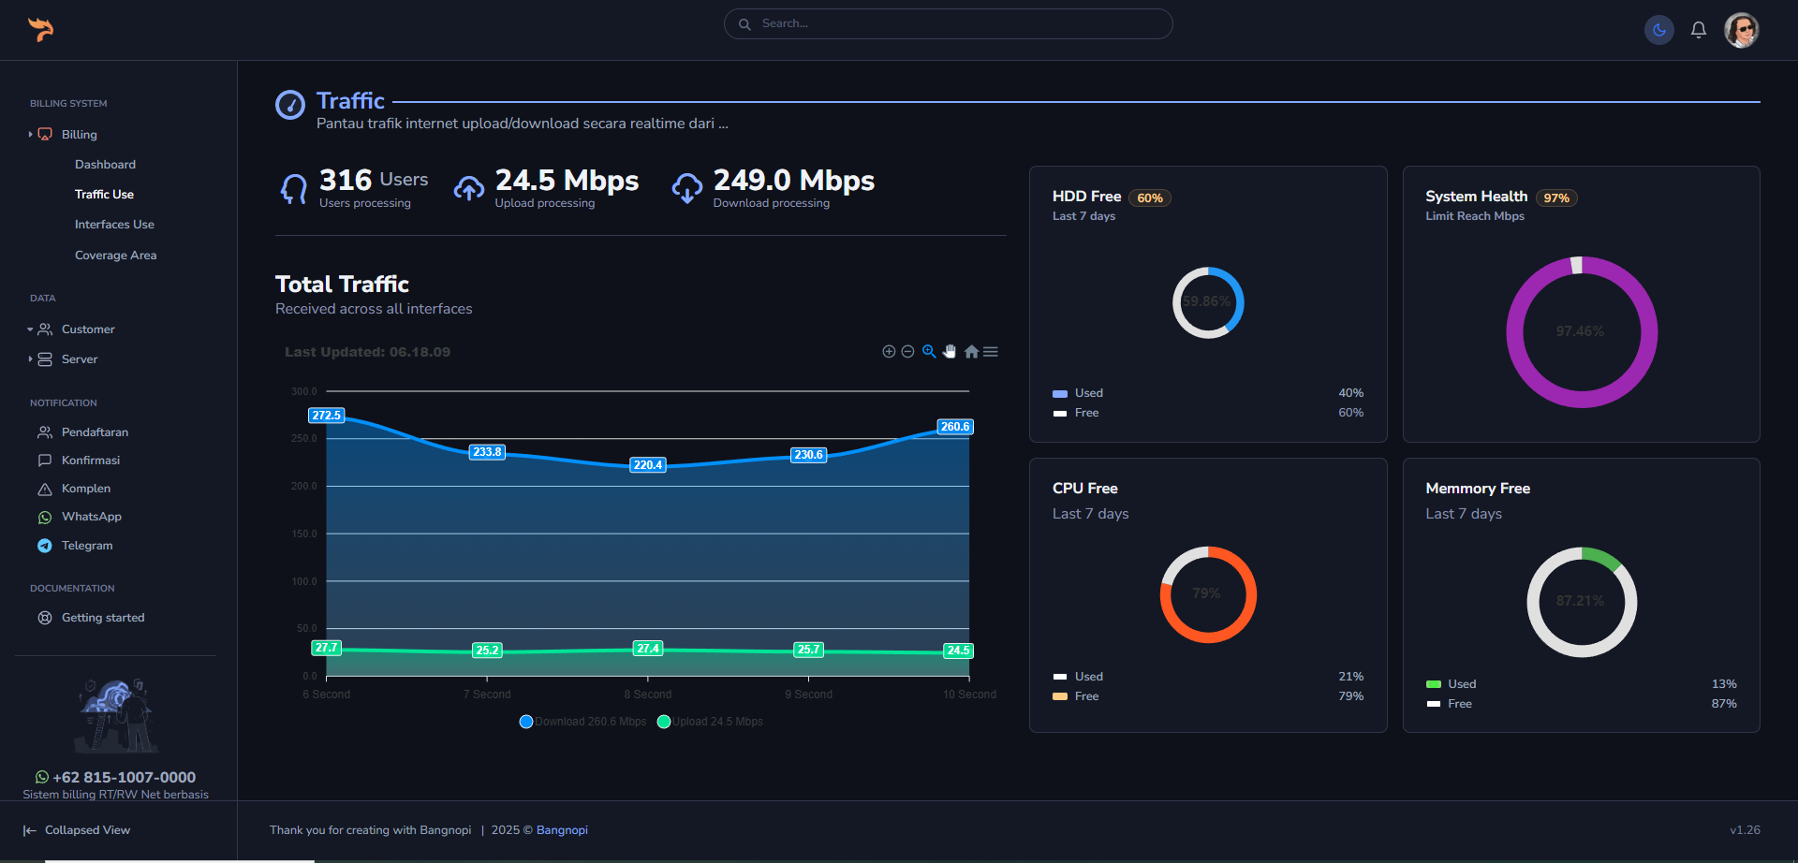Toggle dark mode moon icon
Image resolution: width=1798 pixels, height=863 pixels.
point(1658,30)
